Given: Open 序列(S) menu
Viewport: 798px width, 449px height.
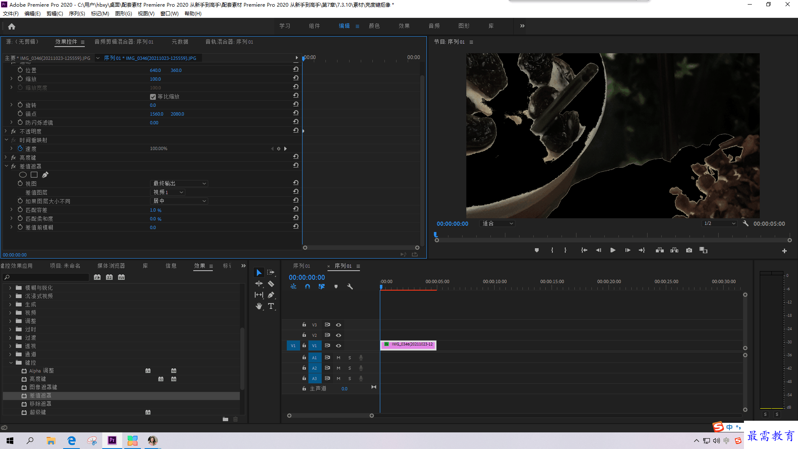Looking at the screenshot, I should 77,14.
